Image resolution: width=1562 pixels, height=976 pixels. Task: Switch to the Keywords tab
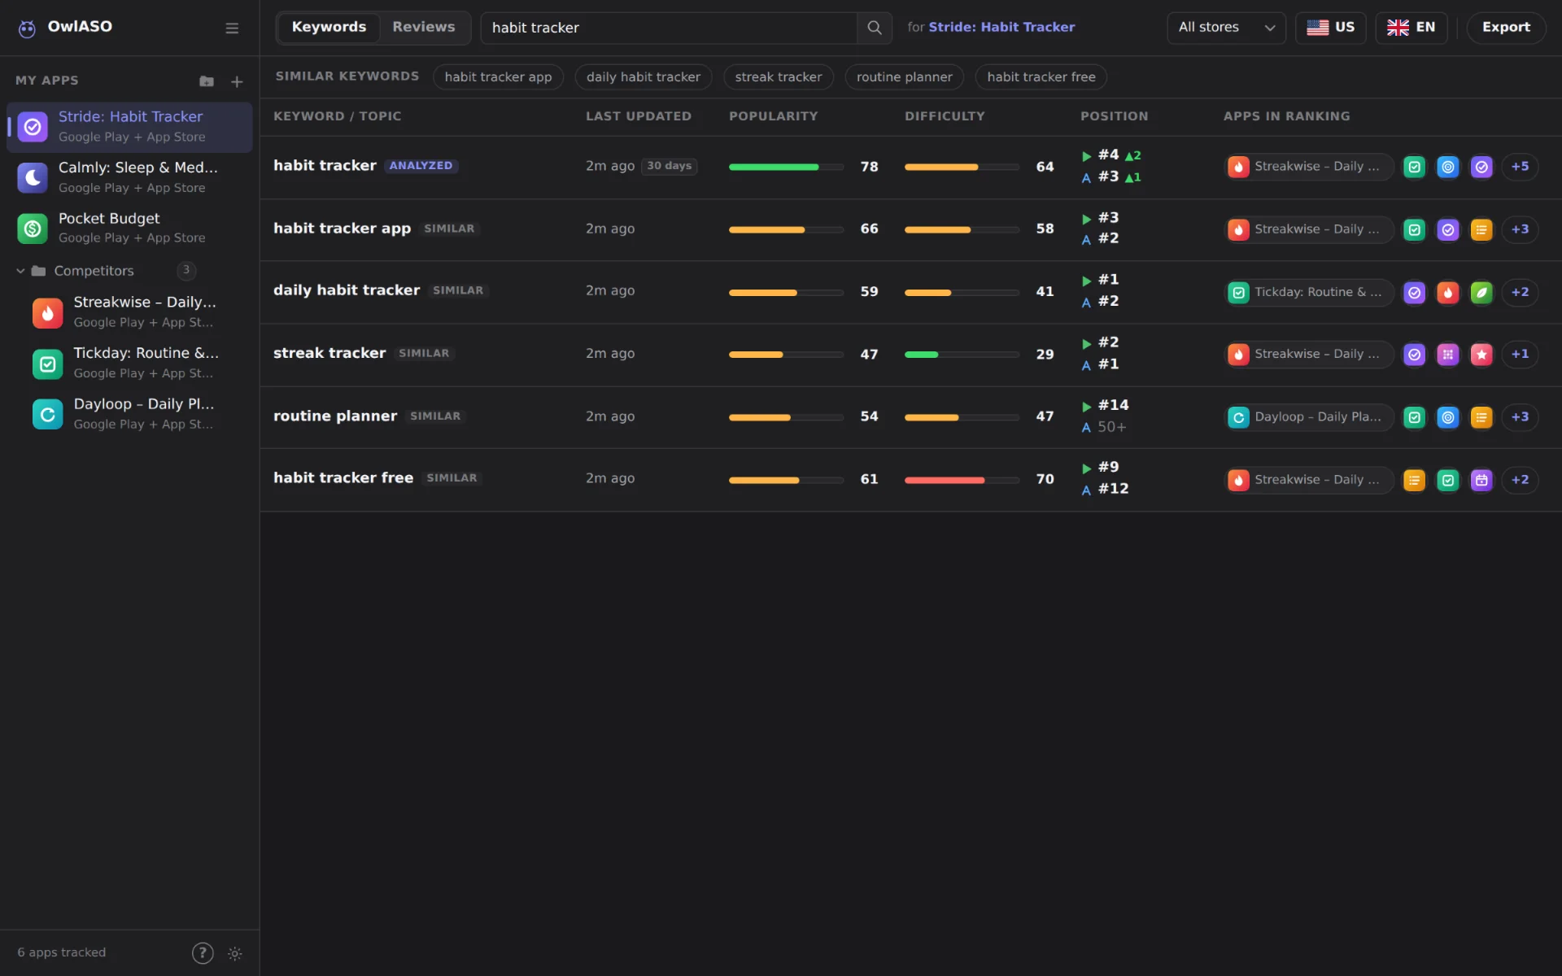(329, 28)
